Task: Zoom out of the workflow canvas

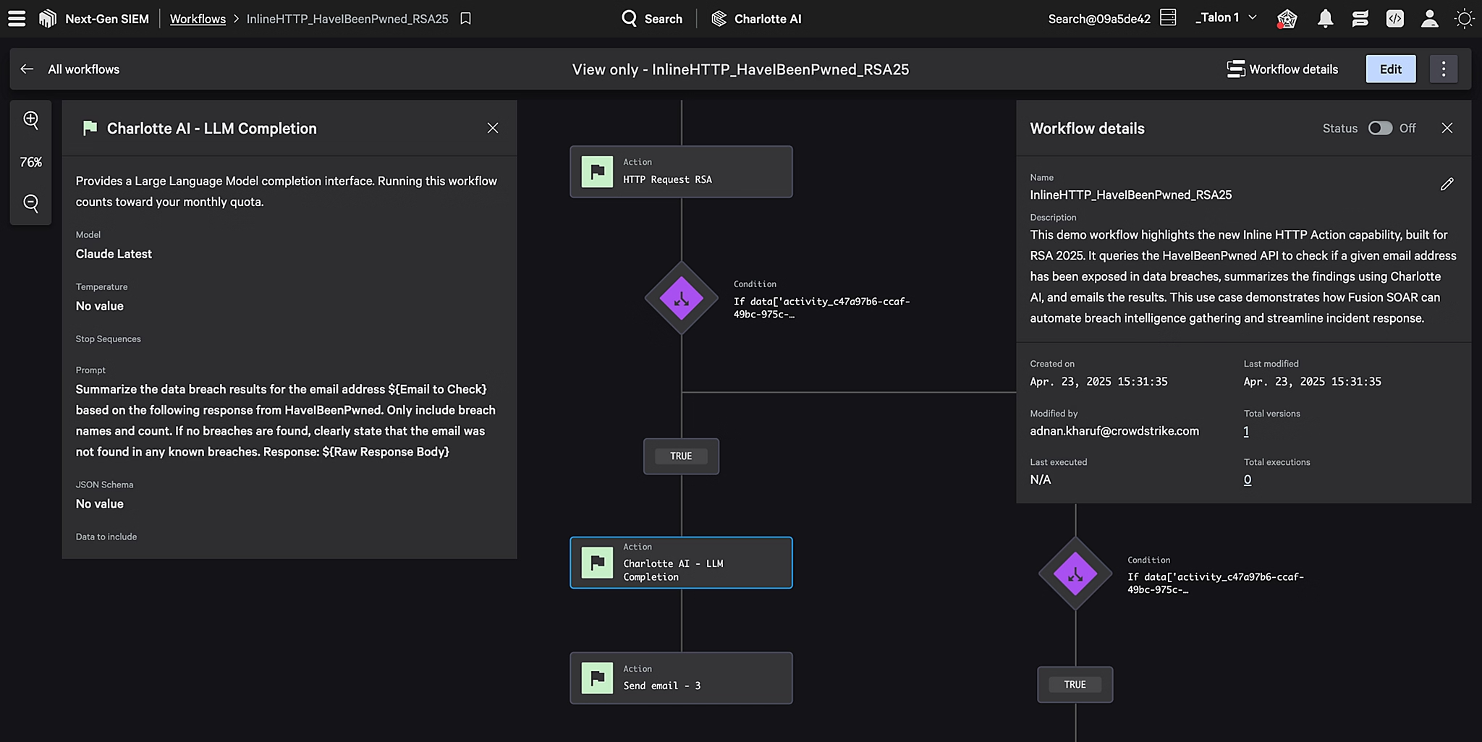Action: [31, 203]
